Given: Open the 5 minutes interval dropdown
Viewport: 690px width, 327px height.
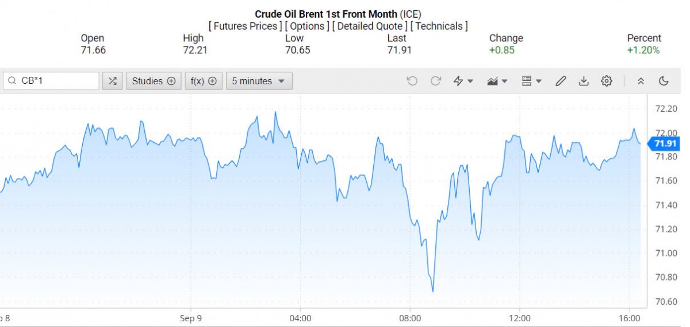Looking at the screenshot, I should (x=259, y=81).
